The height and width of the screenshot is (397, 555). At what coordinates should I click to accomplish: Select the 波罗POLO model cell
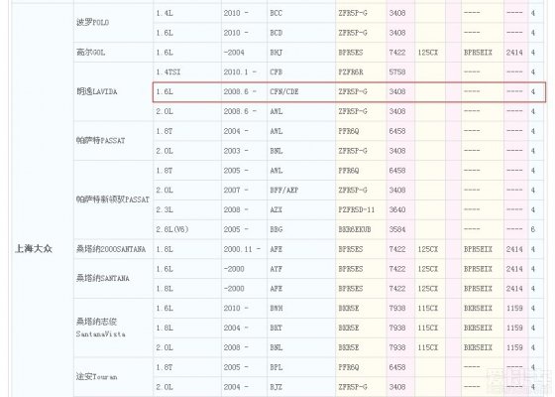click(x=113, y=23)
